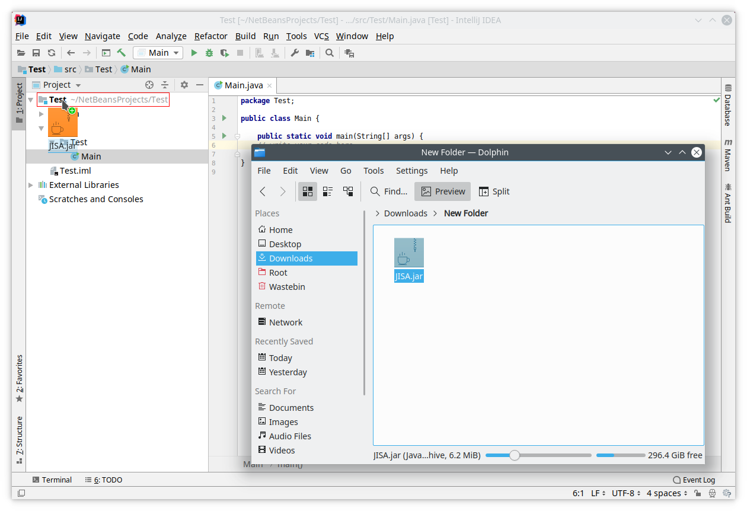
Task: Toggle Split view in Dolphin
Action: point(494,191)
